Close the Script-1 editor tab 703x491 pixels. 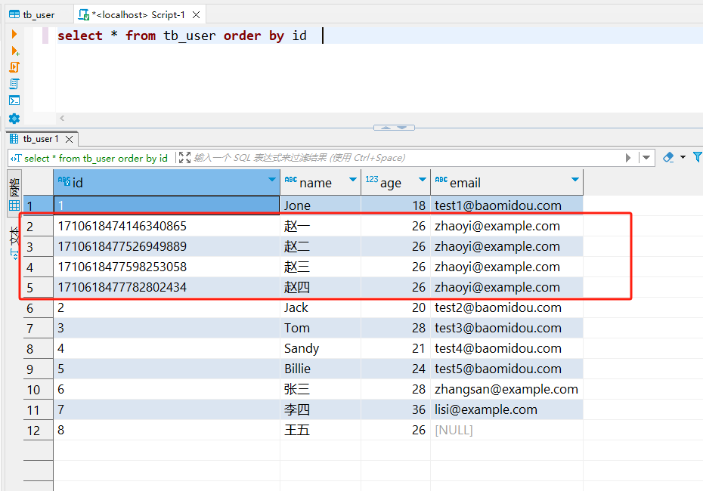pyautogui.click(x=196, y=15)
